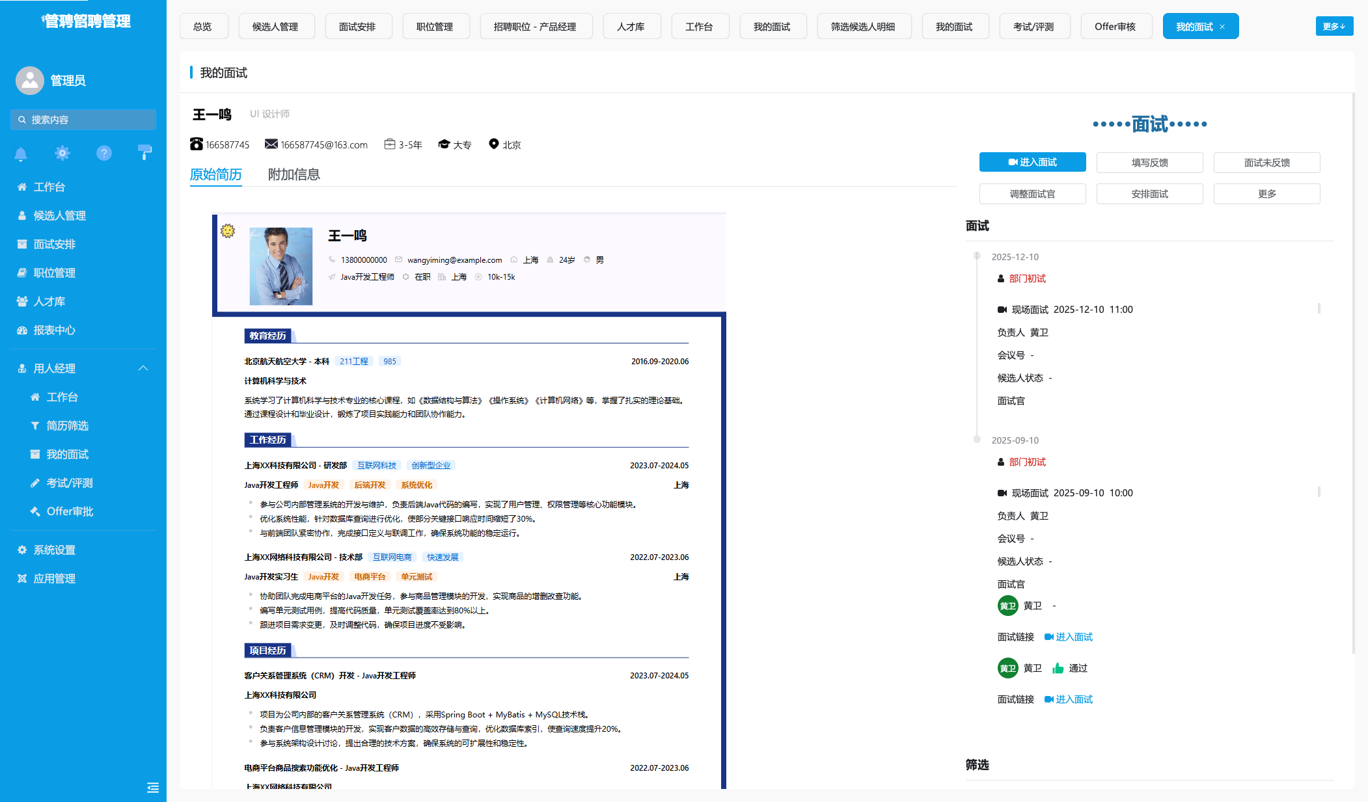Click the 安排面试 button
This screenshot has height=802, width=1368.
pyautogui.click(x=1149, y=194)
